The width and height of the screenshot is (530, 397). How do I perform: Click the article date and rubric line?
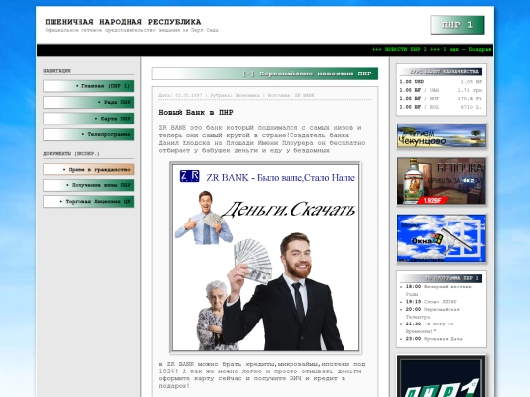click(237, 95)
